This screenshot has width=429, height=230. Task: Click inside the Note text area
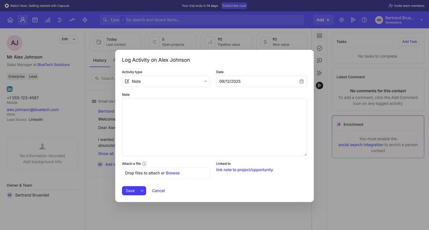[214, 127]
